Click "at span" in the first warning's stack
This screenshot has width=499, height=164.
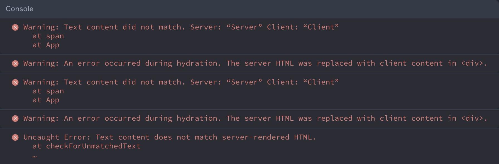pyautogui.click(x=48, y=36)
